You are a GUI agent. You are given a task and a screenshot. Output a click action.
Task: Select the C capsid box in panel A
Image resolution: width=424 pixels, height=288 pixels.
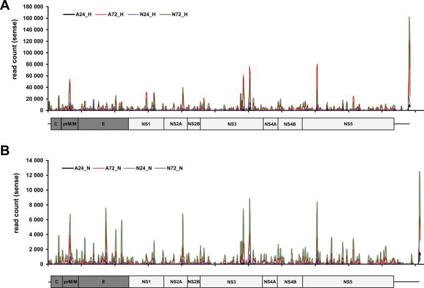tap(55, 124)
